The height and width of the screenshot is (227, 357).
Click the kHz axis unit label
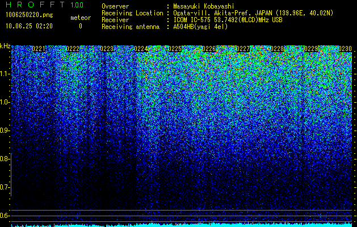5,46
